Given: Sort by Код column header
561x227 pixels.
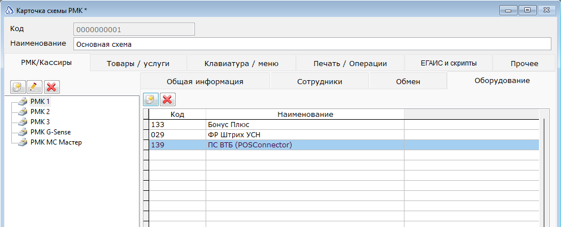Looking at the screenshot, I should click(177, 114).
